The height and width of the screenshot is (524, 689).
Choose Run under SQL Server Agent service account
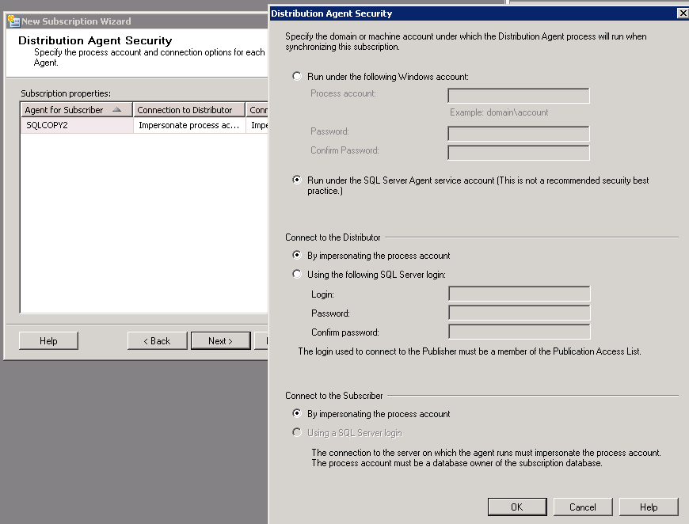pos(298,180)
